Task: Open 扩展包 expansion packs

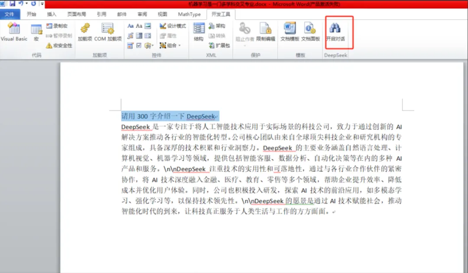Action: pyautogui.click(x=219, y=46)
